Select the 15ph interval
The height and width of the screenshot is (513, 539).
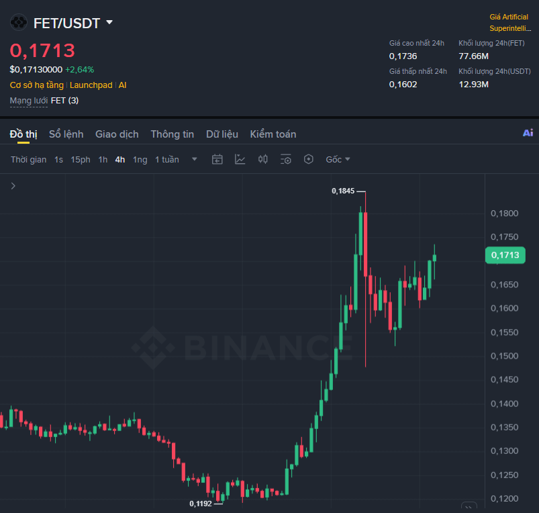pyautogui.click(x=81, y=160)
